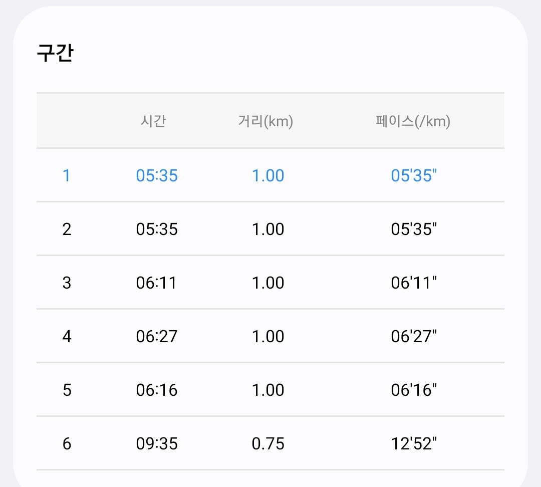
Task: Select the 06:27 lap time
Action: click(157, 337)
